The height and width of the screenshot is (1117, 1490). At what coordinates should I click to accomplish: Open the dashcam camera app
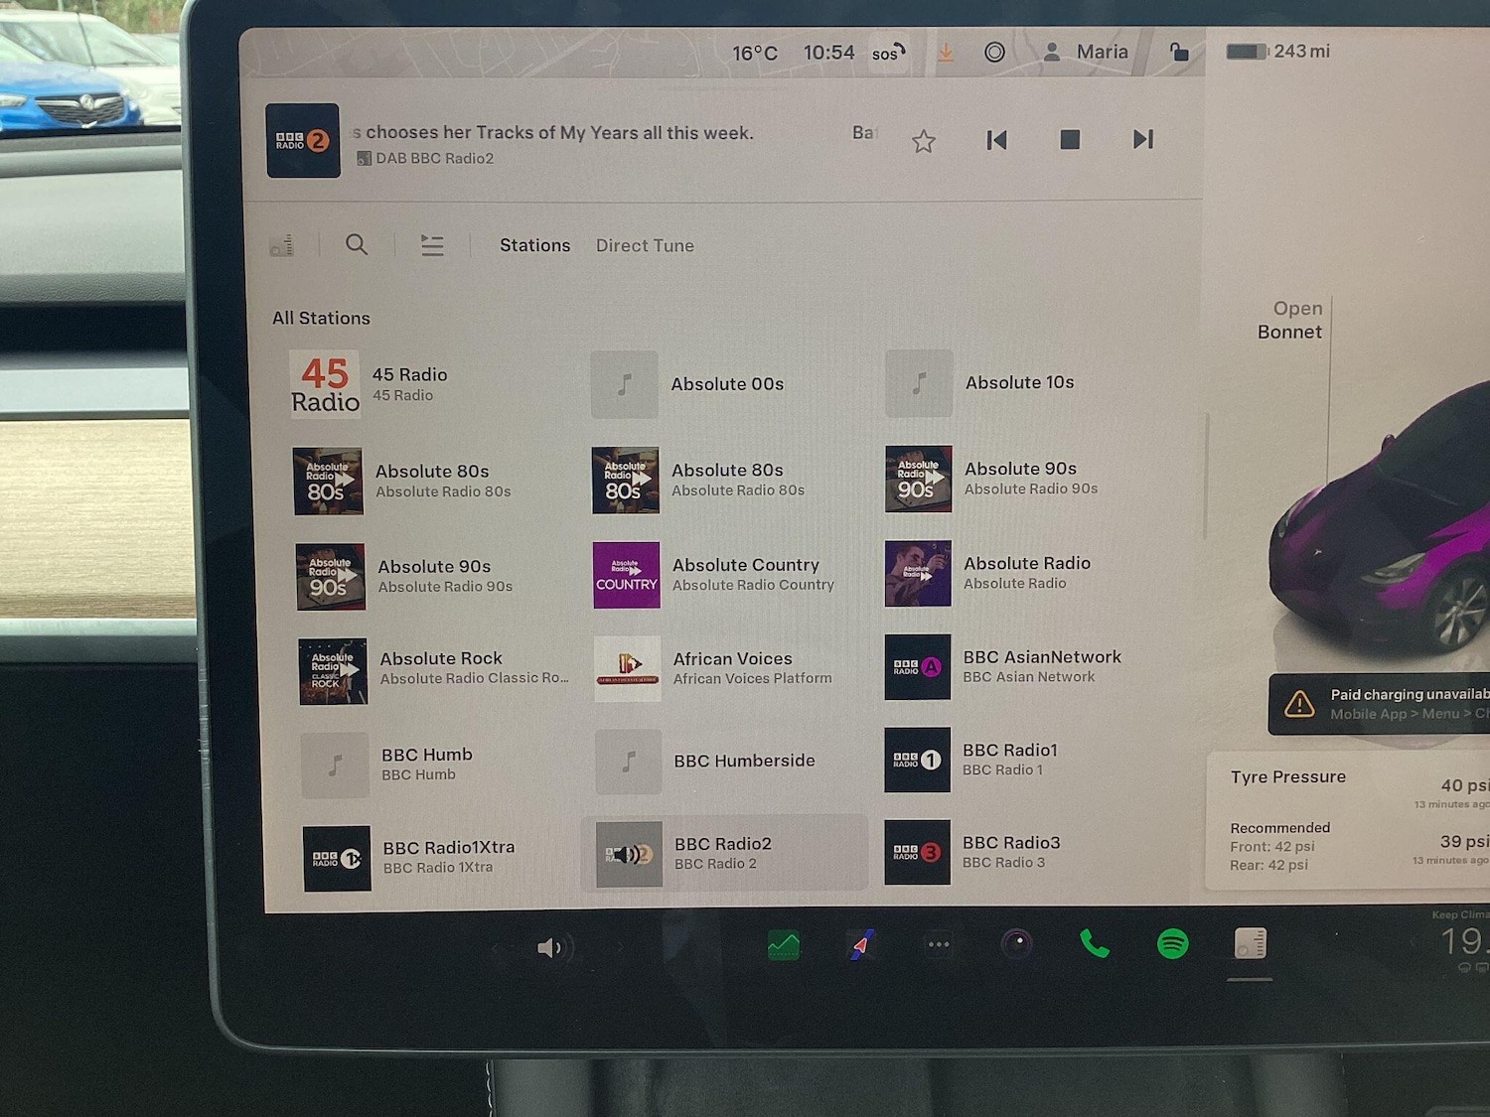[1016, 943]
